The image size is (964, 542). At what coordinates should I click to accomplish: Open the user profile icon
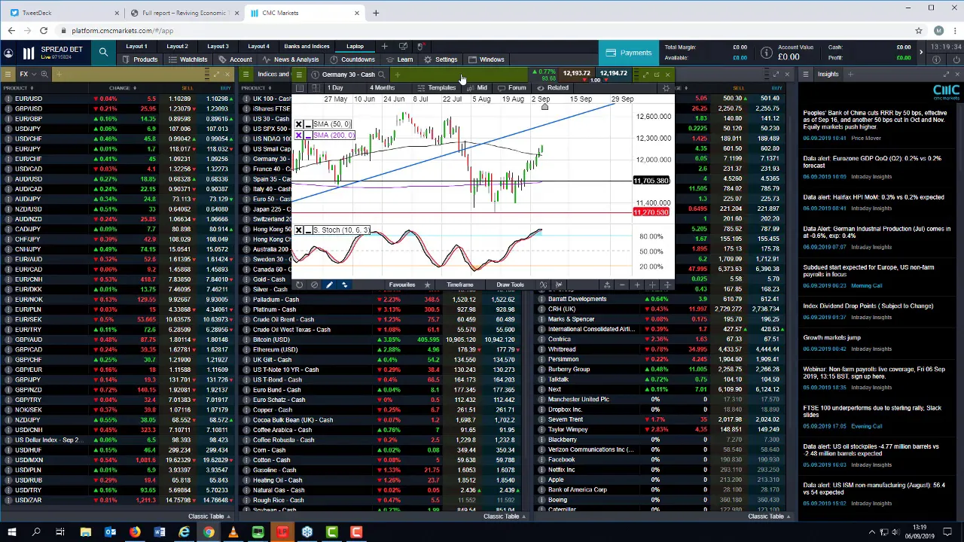pyautogui.click(x=8, y=52)
